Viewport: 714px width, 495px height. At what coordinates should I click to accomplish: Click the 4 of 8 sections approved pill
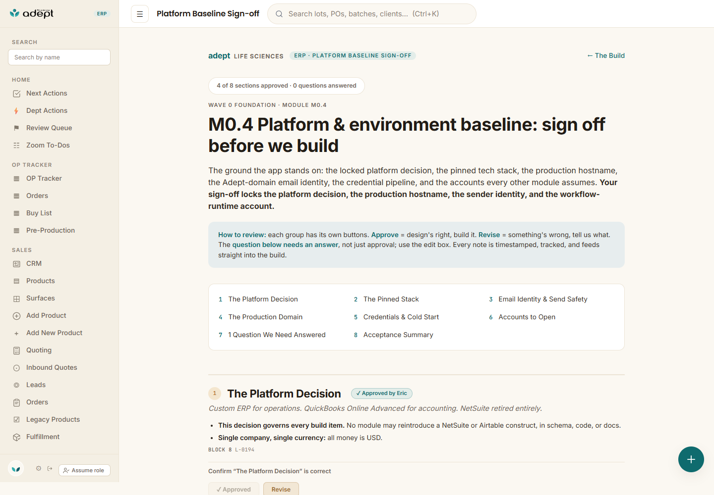pos(287,86)
